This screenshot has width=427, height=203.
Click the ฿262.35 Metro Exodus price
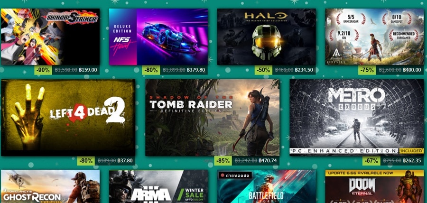tap(412, 160)
